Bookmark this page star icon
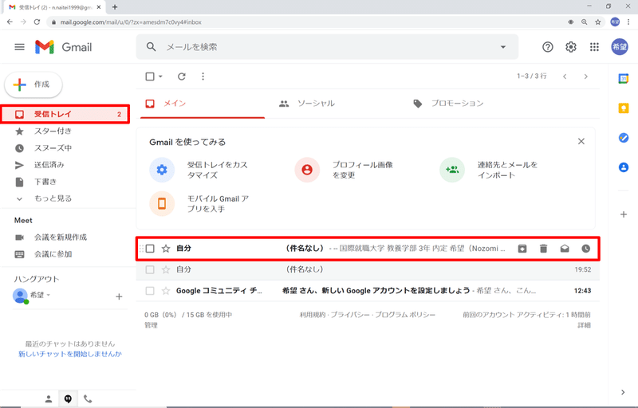 pyautogui.click(x=597, y=22)
